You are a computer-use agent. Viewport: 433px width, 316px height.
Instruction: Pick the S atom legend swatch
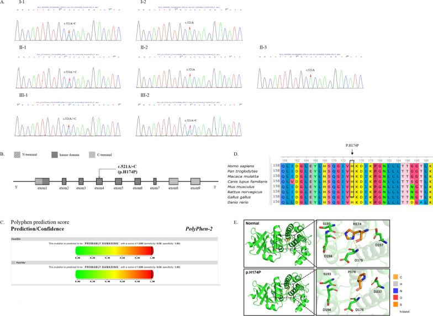[395, 304]
